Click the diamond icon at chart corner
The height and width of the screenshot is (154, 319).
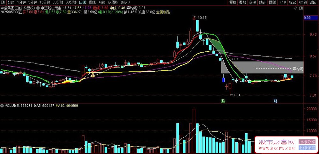296,8
